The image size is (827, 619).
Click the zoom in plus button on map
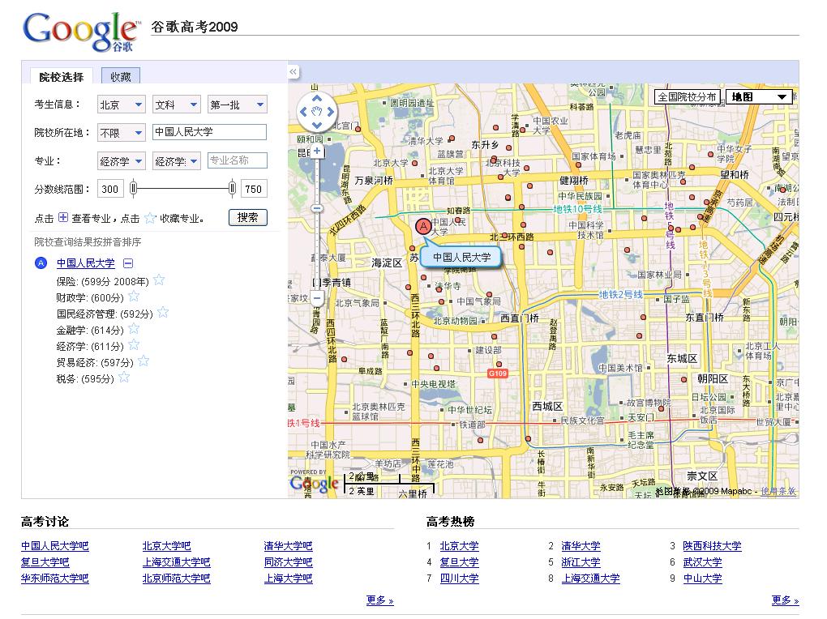pos(317,152)
